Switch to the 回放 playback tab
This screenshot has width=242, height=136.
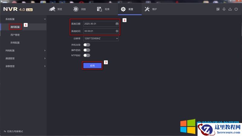[80, 9]
